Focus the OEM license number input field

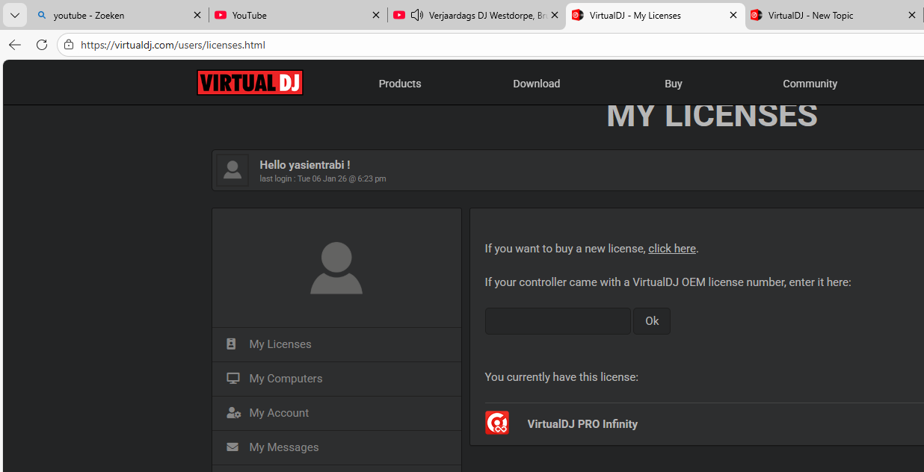tap(558, 321)
